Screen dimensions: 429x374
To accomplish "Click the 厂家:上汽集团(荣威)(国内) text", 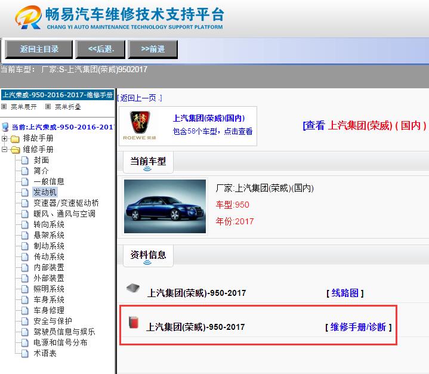I will [264, 188].
